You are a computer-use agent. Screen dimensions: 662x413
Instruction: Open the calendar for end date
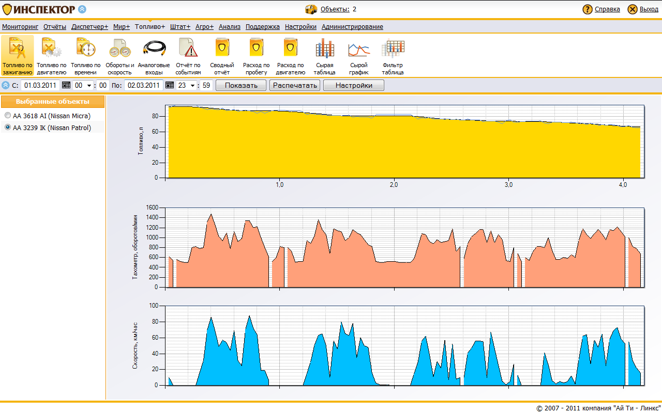[170, 85]
